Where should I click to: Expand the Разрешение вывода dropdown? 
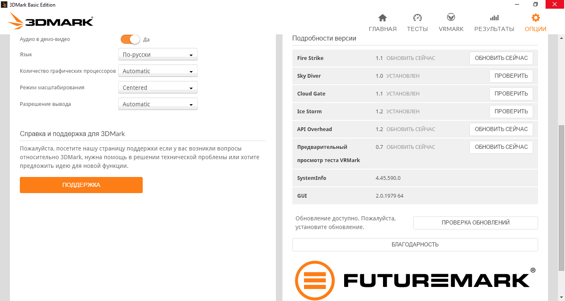click(x=158, y=104)
